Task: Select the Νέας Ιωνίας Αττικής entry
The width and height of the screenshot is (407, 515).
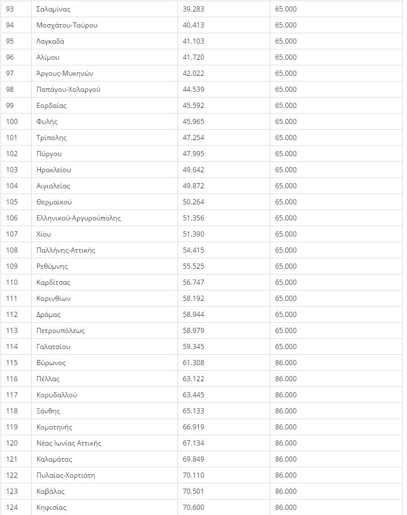Action: click(x=69, y=443)
